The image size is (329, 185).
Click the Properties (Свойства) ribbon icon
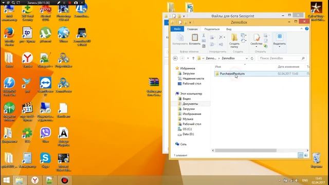pyautogui.click(x=257, y=38)
